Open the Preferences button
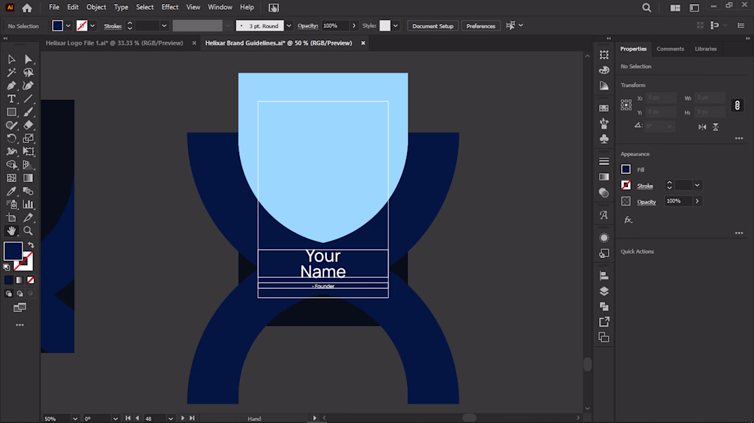Screen dimensions: 754x423 pyautogui.click(x=481, y=26)
